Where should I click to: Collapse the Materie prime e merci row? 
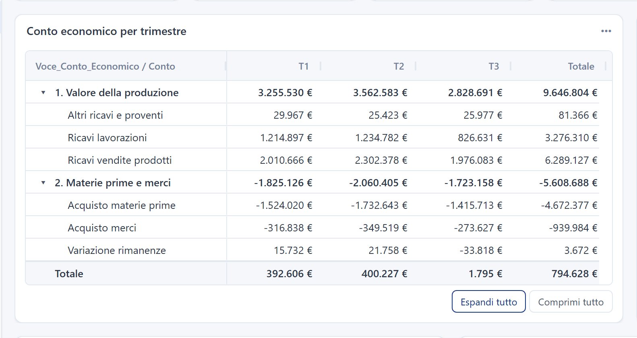43,183
